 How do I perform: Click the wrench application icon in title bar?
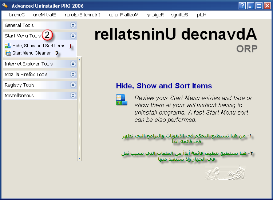pyautogui.click(x=5, y=5)
